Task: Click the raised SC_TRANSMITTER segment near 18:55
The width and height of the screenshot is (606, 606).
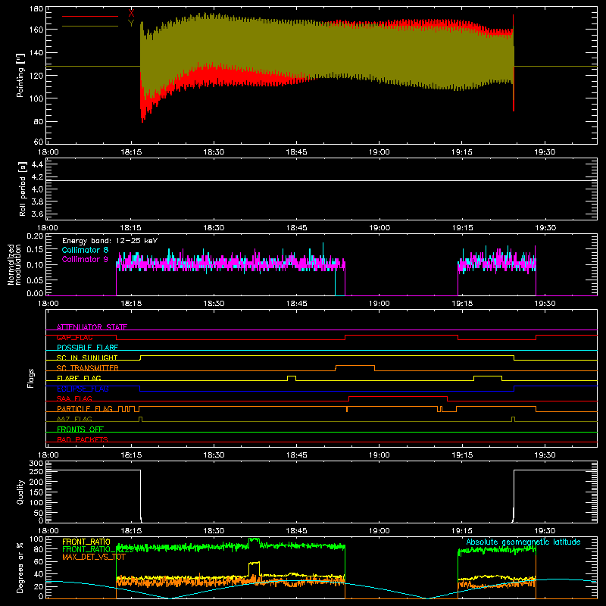Action: click(355, 366)
